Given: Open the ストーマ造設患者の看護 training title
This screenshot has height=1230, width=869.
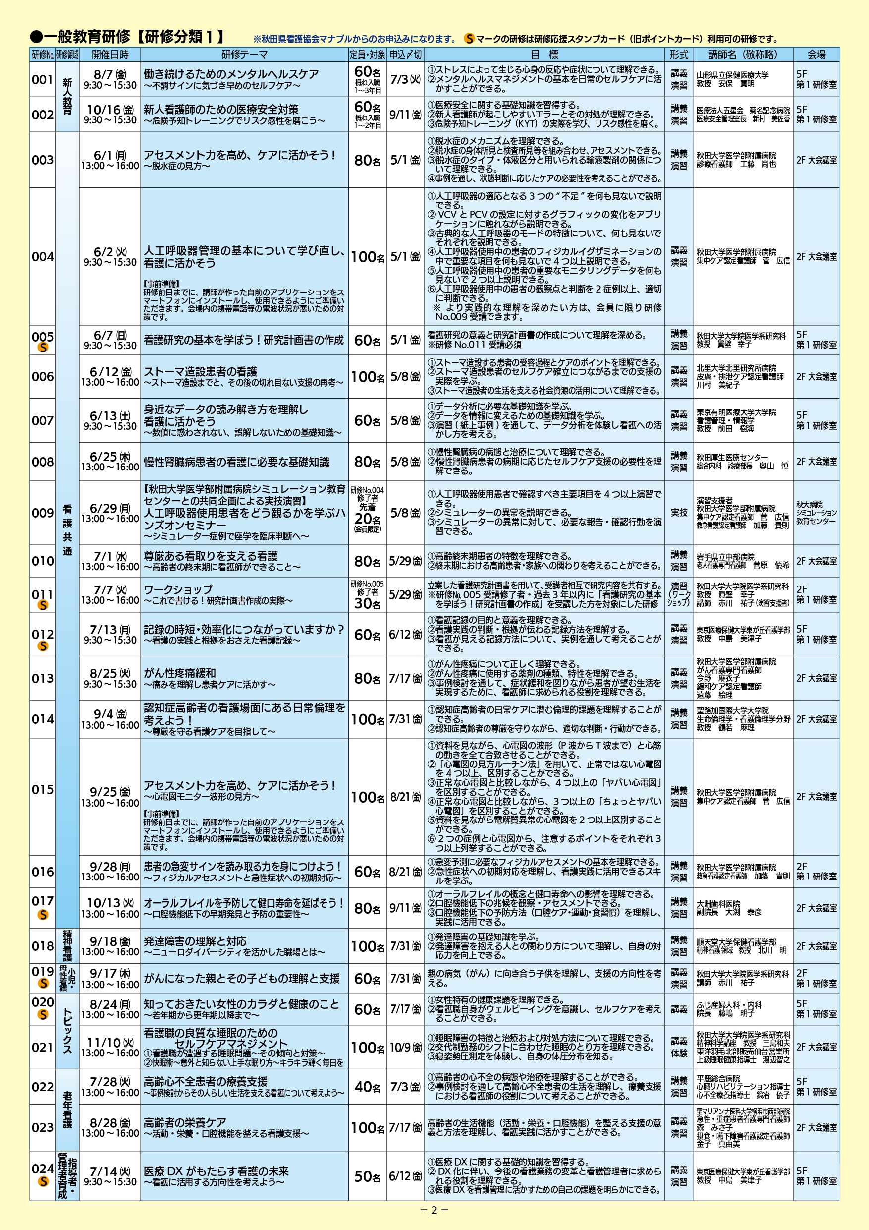Looking at the screenshot, I should (200, 371).
